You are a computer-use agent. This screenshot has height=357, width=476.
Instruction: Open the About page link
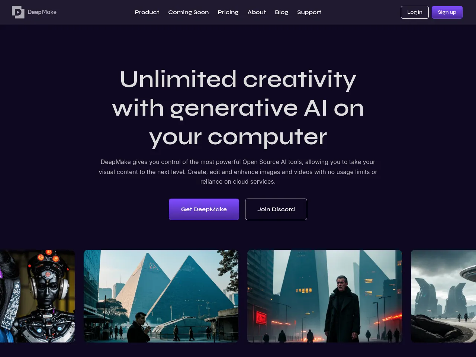click(257, 12)
